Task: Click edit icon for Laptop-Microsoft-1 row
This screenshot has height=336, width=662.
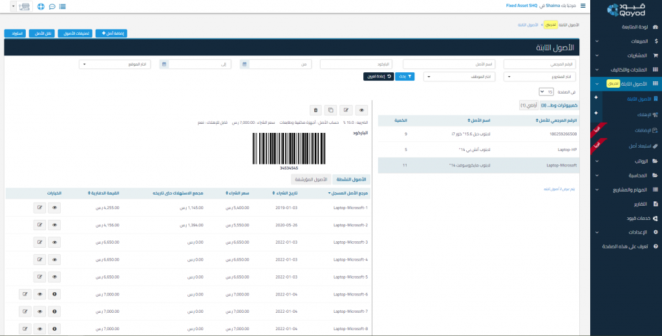Action: [40, 208]
